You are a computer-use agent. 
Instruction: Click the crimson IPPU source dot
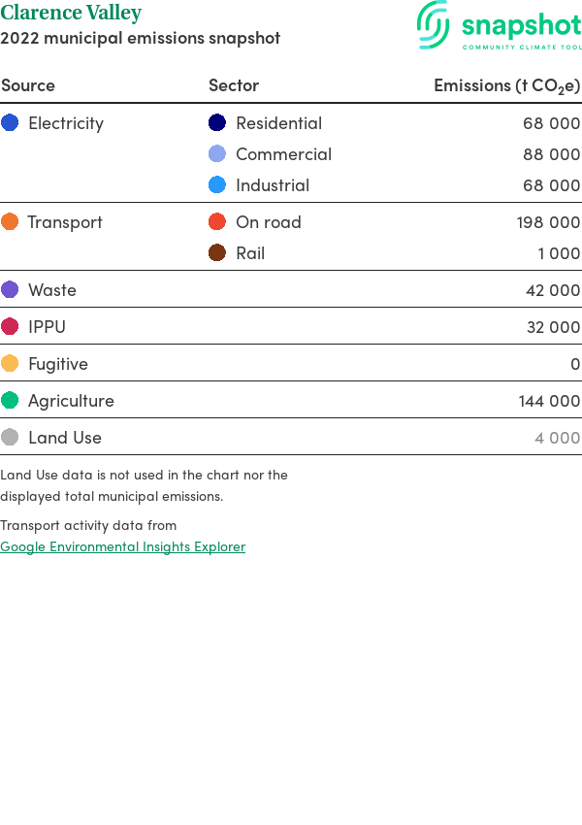coord(10,326)
